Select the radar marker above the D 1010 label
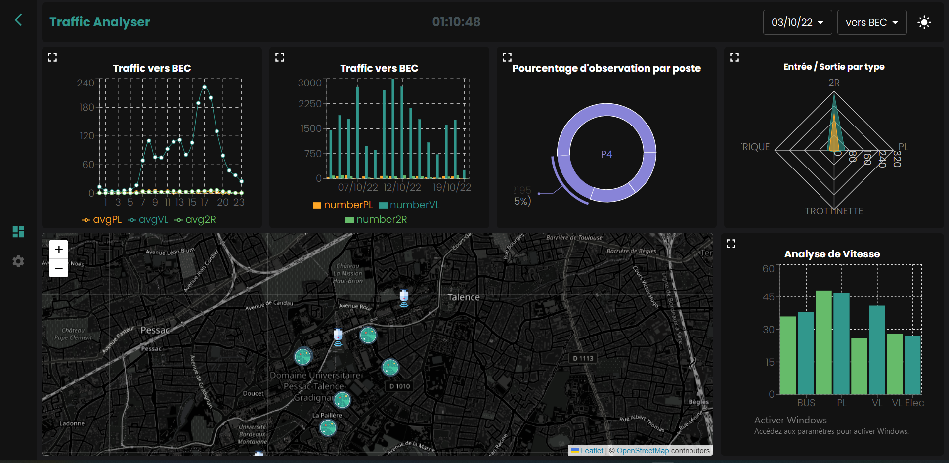 390,367
